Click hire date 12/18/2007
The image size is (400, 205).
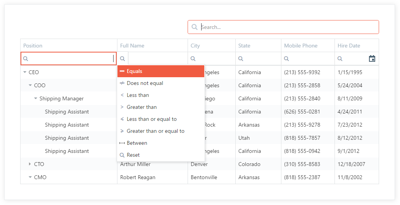point(352,164)
